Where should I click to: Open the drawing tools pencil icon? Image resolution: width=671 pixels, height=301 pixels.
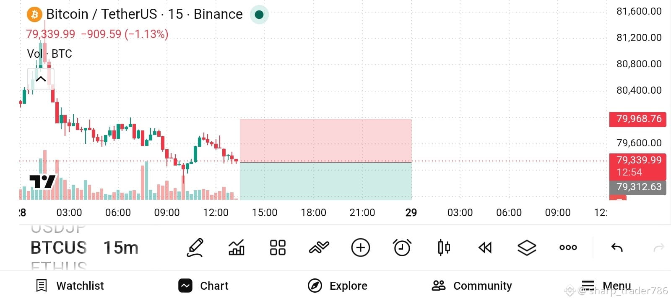pyautogui.click(x=195, y=247)
